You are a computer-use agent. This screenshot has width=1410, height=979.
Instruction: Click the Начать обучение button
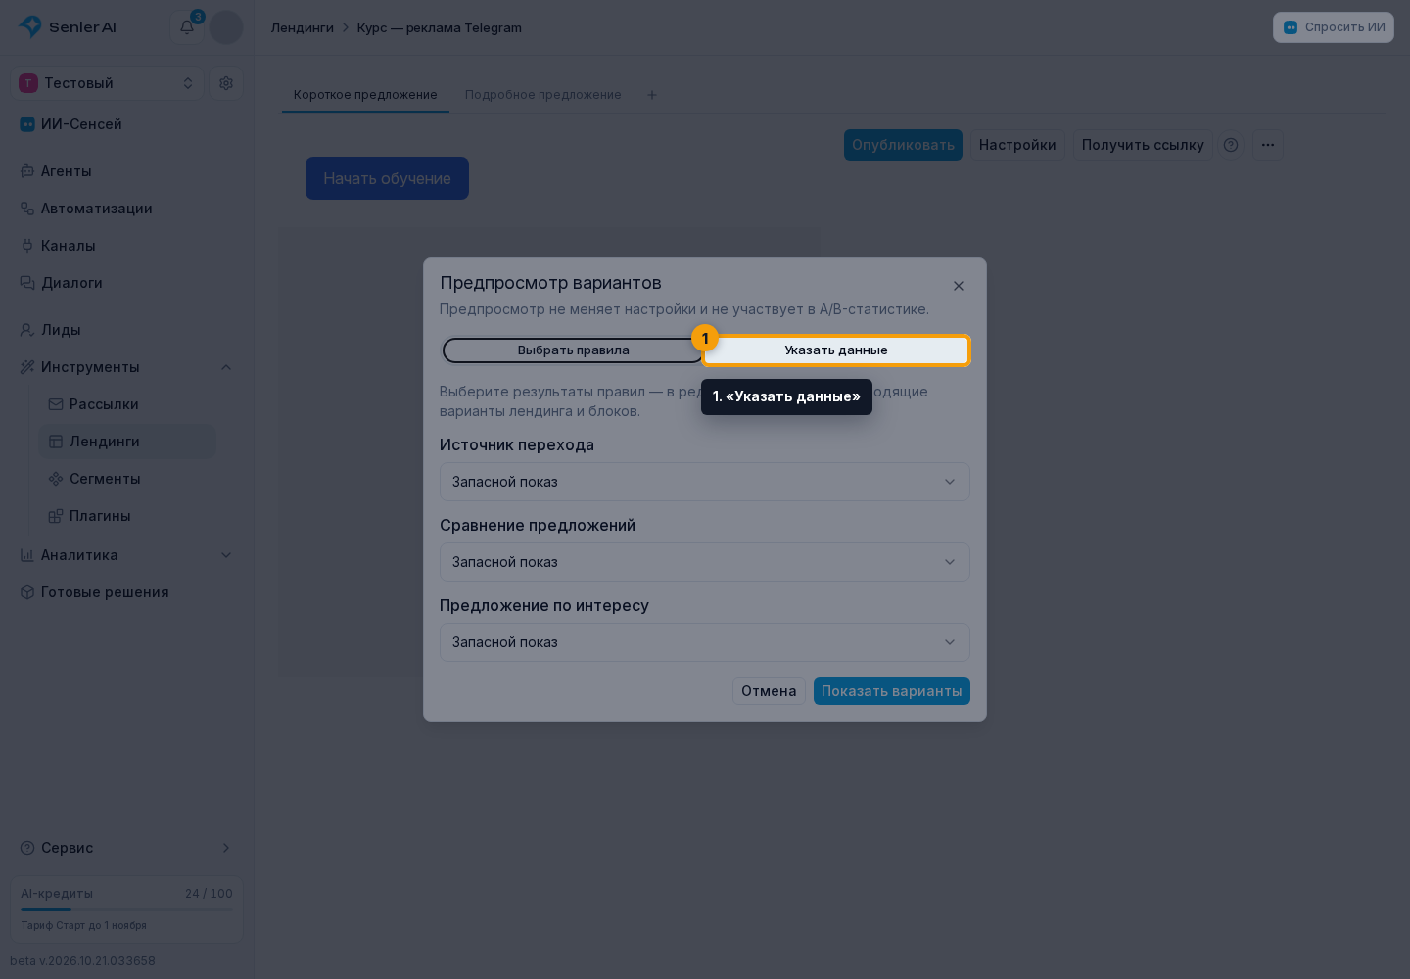pyautogui.click(x=387, y=178)
